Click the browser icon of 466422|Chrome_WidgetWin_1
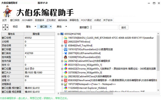This screenshot has width=161, height=100. [66, 69]
